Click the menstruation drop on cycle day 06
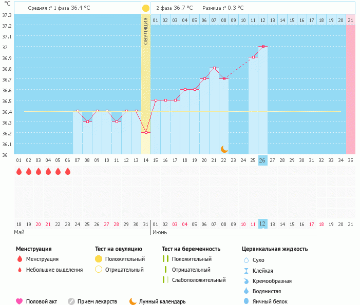 (68, 171)
